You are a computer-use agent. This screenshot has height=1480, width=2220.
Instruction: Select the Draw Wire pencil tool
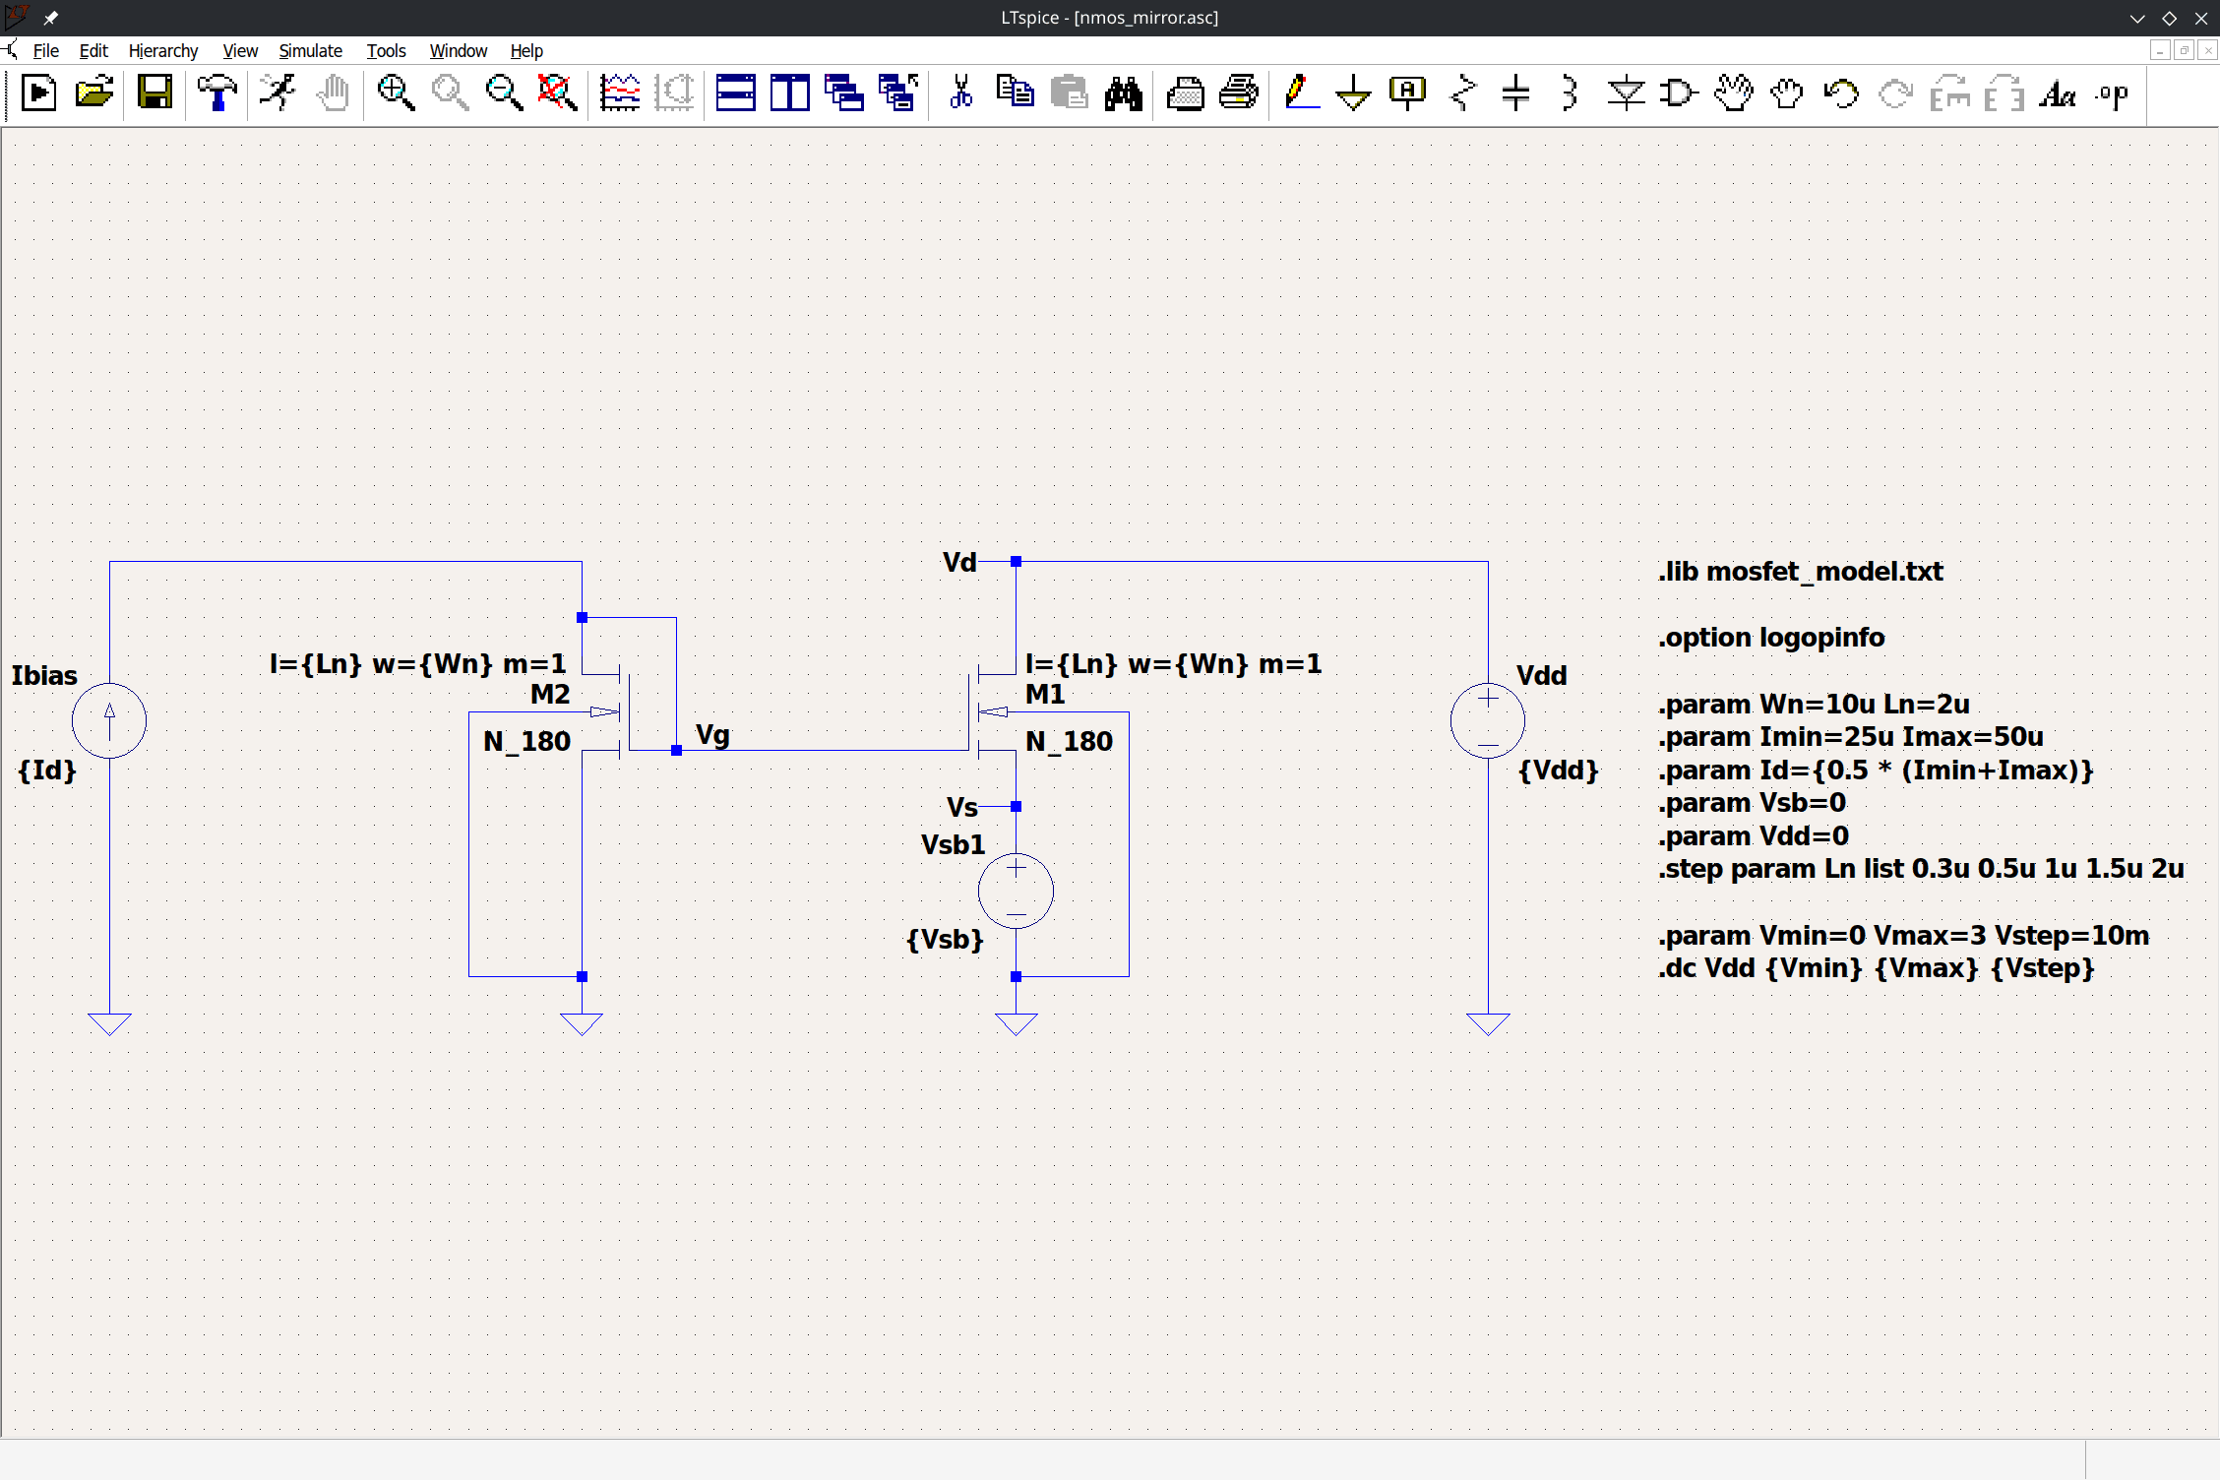pyautogui.click(x=1300, y=93)
